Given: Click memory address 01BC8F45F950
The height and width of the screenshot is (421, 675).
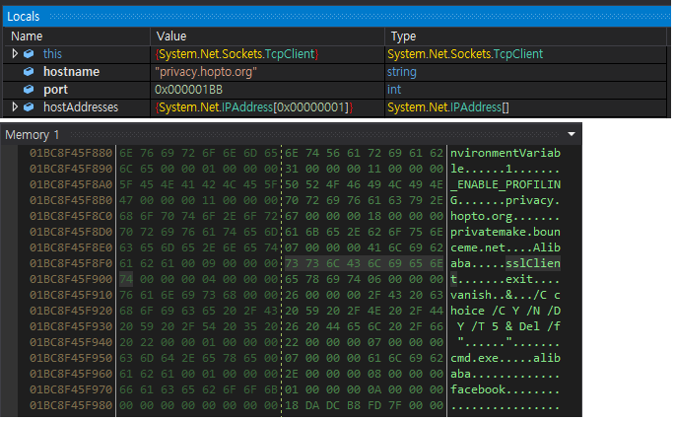Looking at the screenshot, I should click(71, 358).
